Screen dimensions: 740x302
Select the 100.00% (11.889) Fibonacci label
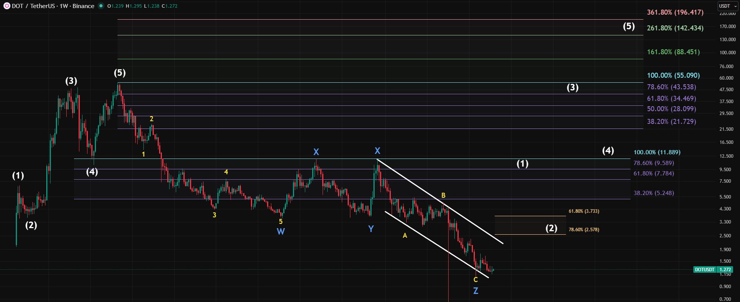pyautogui.click(x=657, y=152)
